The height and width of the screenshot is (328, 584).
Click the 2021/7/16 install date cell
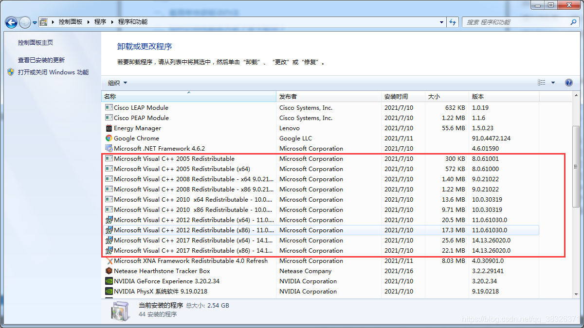399,271
